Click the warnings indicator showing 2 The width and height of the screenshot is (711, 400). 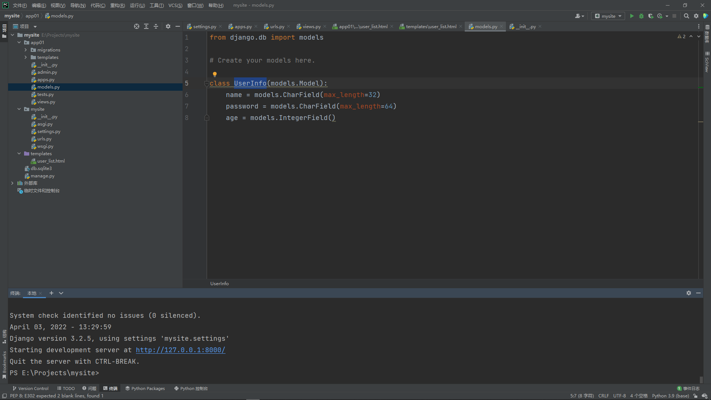coord(681,36)
